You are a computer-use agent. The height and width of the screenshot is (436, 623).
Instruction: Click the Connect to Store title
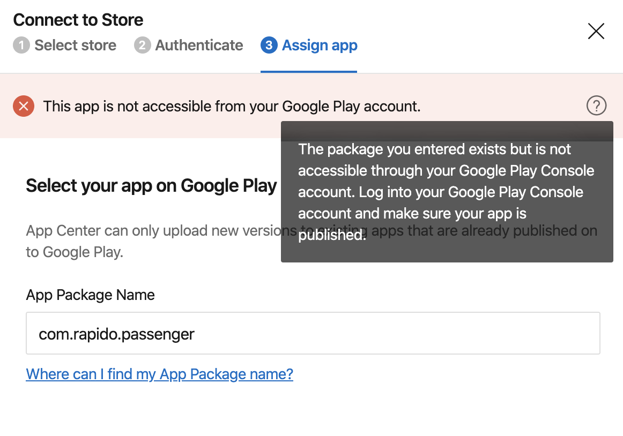78,20
